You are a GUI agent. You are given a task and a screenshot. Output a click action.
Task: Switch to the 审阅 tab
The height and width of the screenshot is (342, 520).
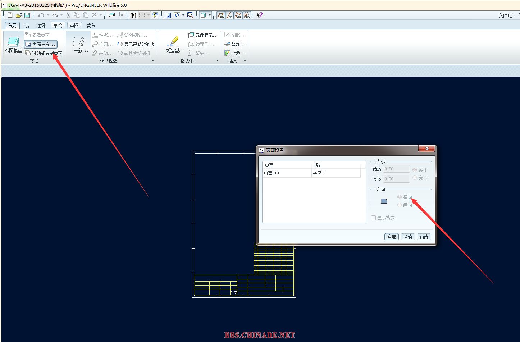(x=74, y=26)
